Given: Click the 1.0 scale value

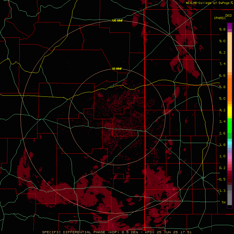Looking at the screenshot, I should click(222, 156).
